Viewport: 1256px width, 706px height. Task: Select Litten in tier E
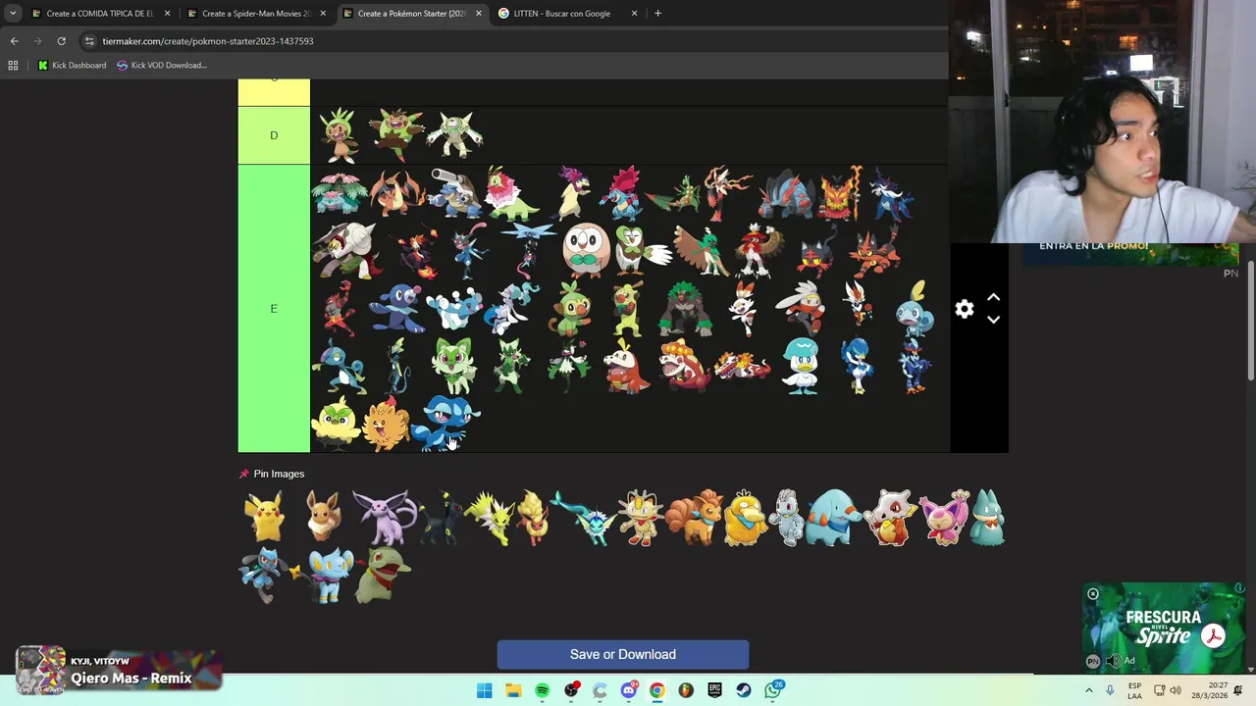point(816,251)
